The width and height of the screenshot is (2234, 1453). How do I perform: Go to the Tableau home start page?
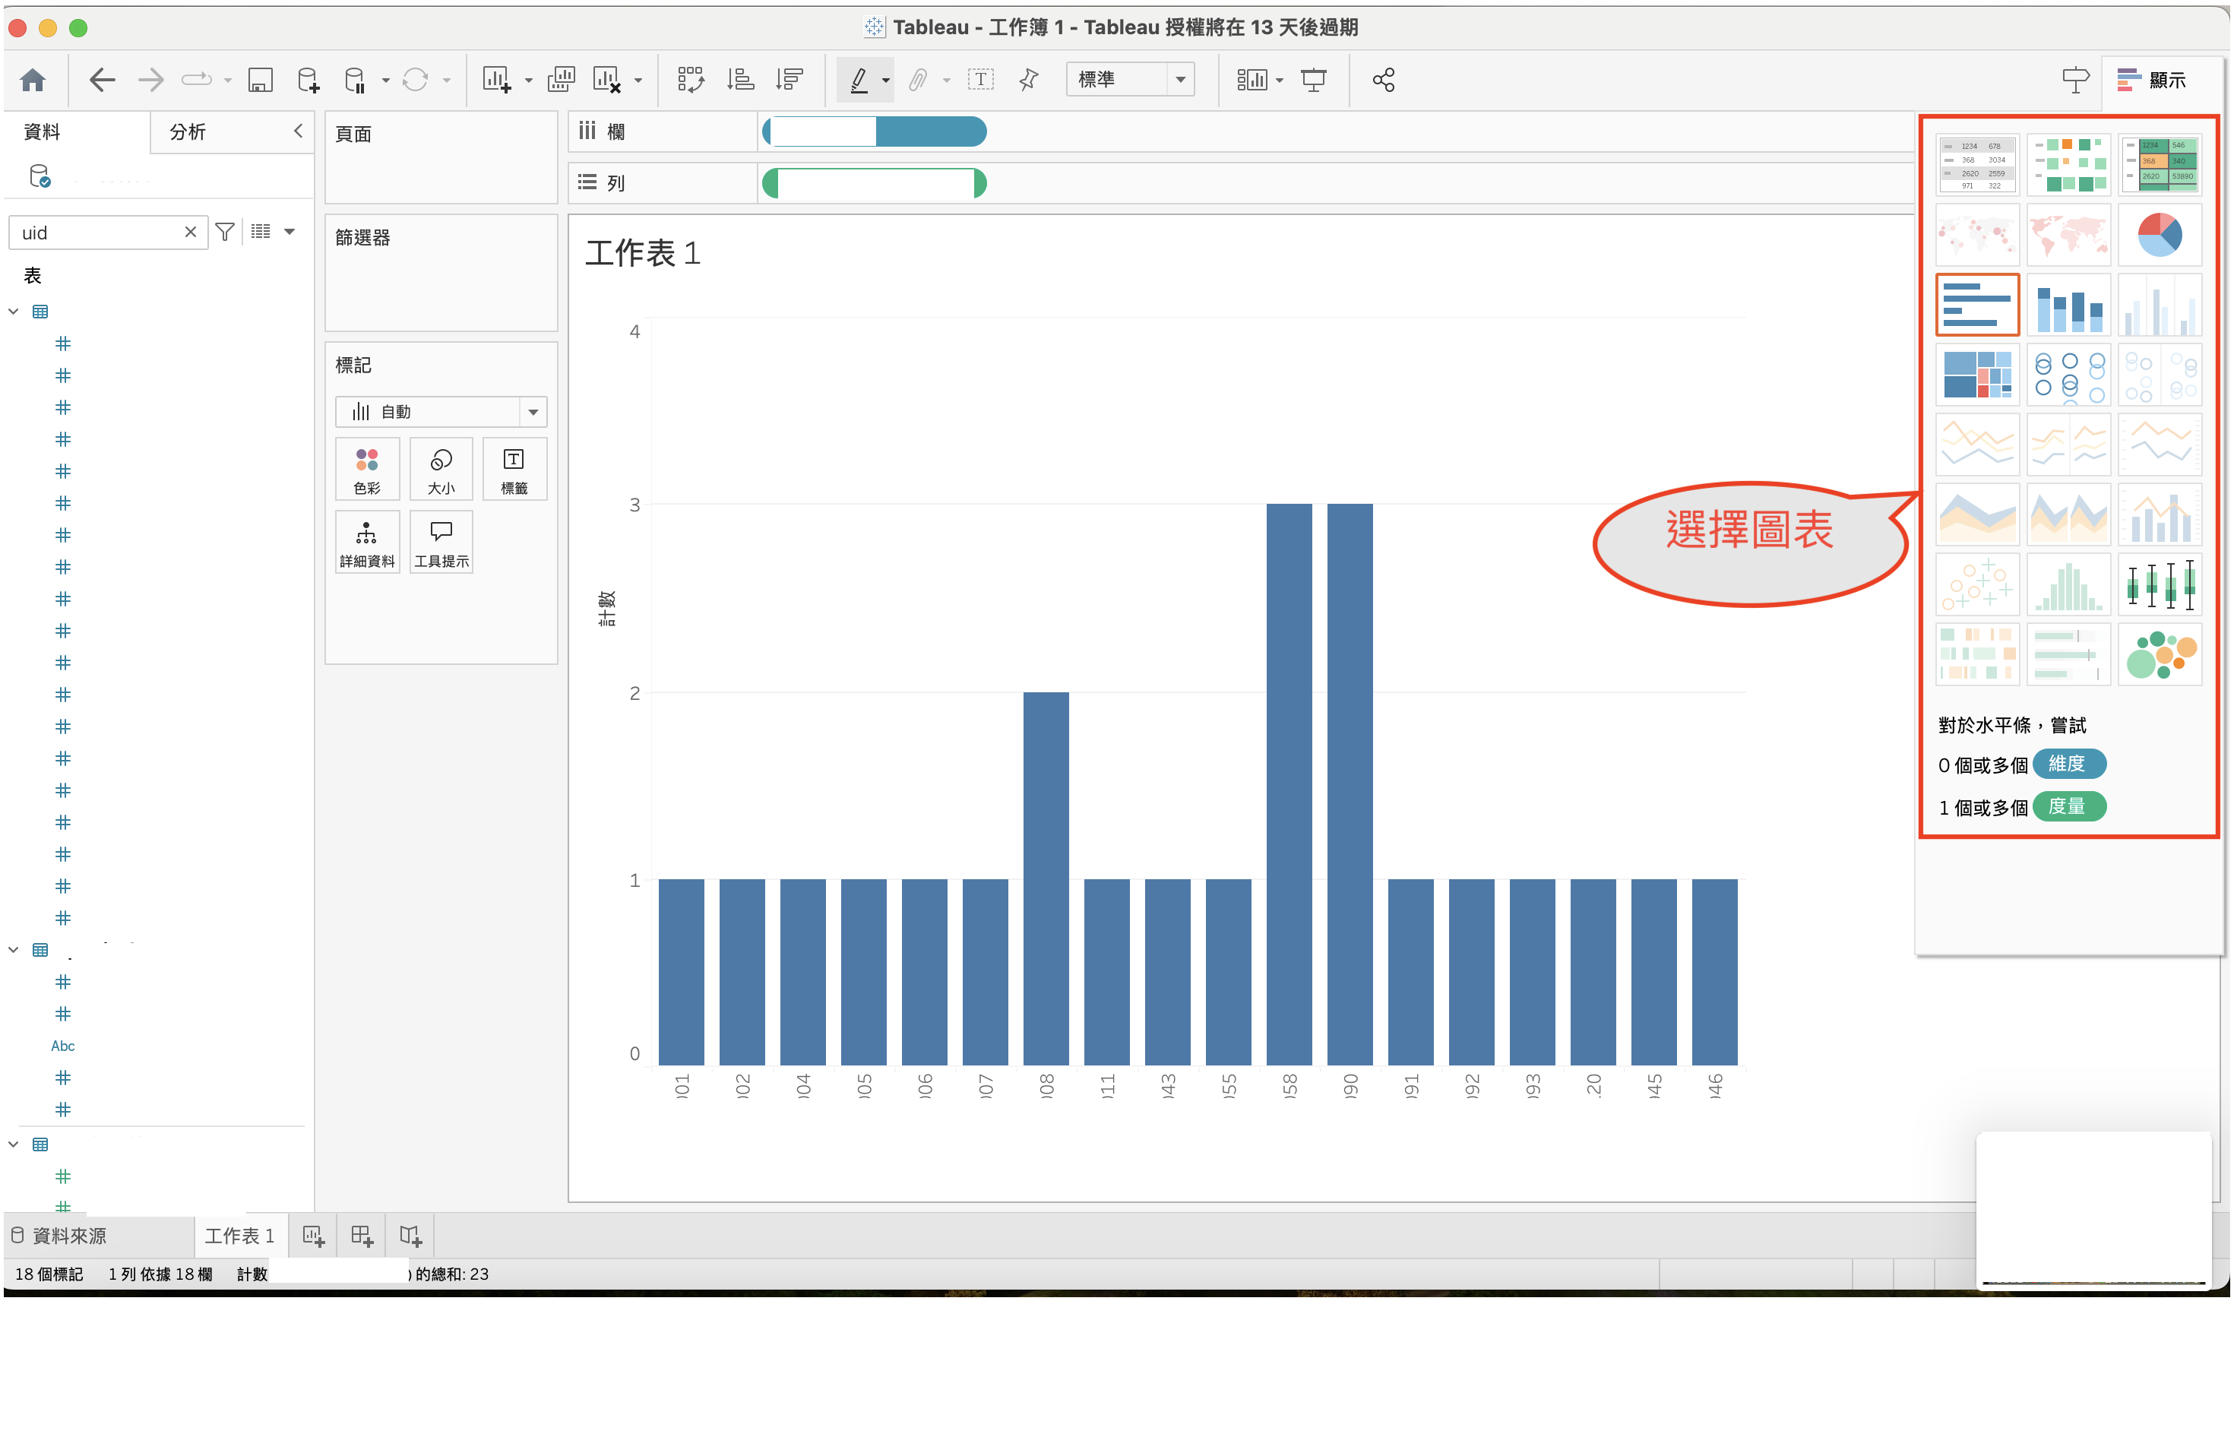click(33, 80)
